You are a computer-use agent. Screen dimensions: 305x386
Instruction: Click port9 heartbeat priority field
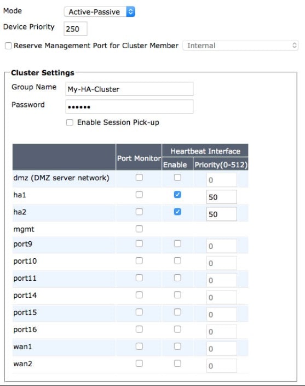tap(222, 246)
